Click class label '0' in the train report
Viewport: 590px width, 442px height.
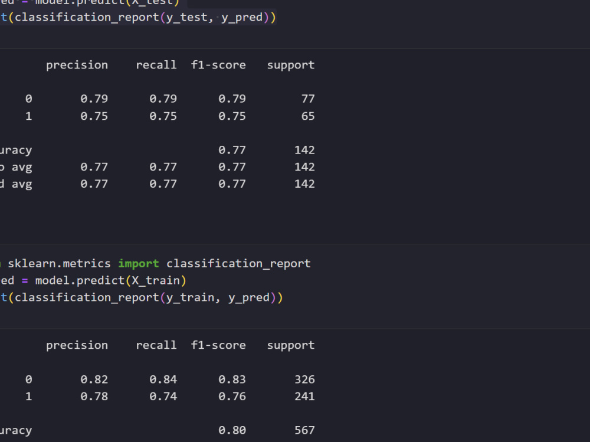pyautogui.click(x=28, y=379)
